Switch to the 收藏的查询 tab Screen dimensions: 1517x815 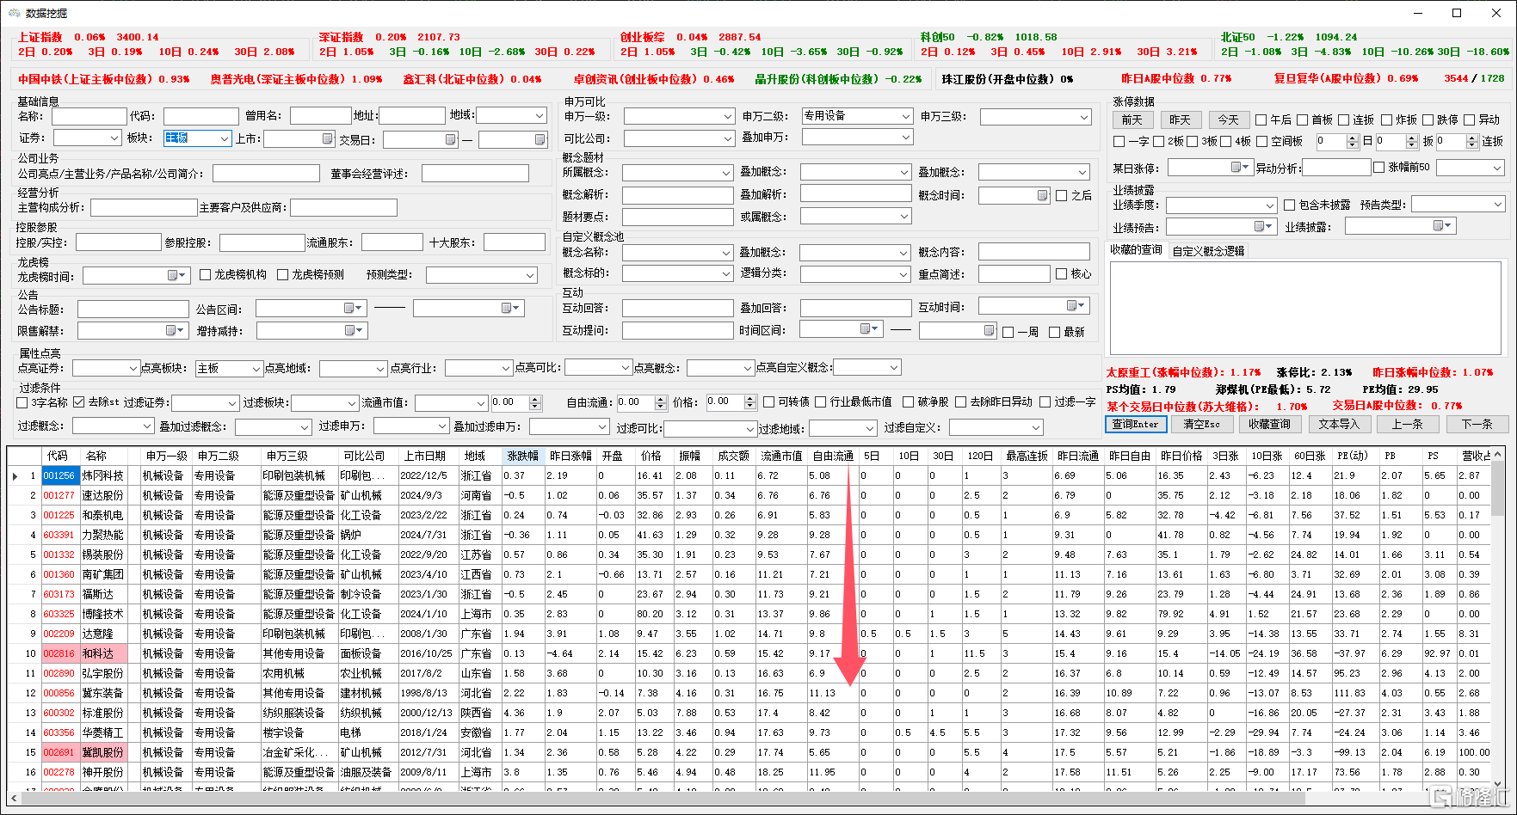coord(1136,250)
